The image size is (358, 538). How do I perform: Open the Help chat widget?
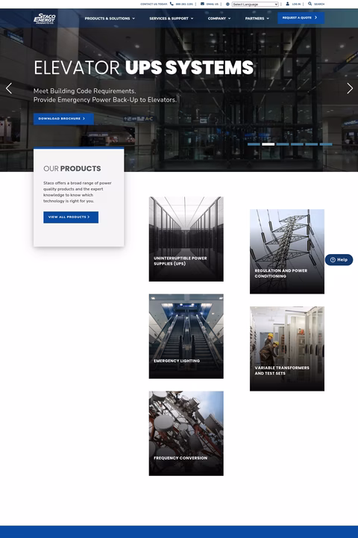point(339,260)
